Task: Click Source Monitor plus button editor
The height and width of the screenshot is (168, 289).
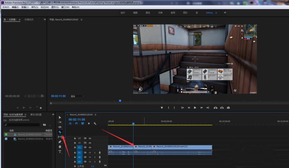Action: click(41, 108)
